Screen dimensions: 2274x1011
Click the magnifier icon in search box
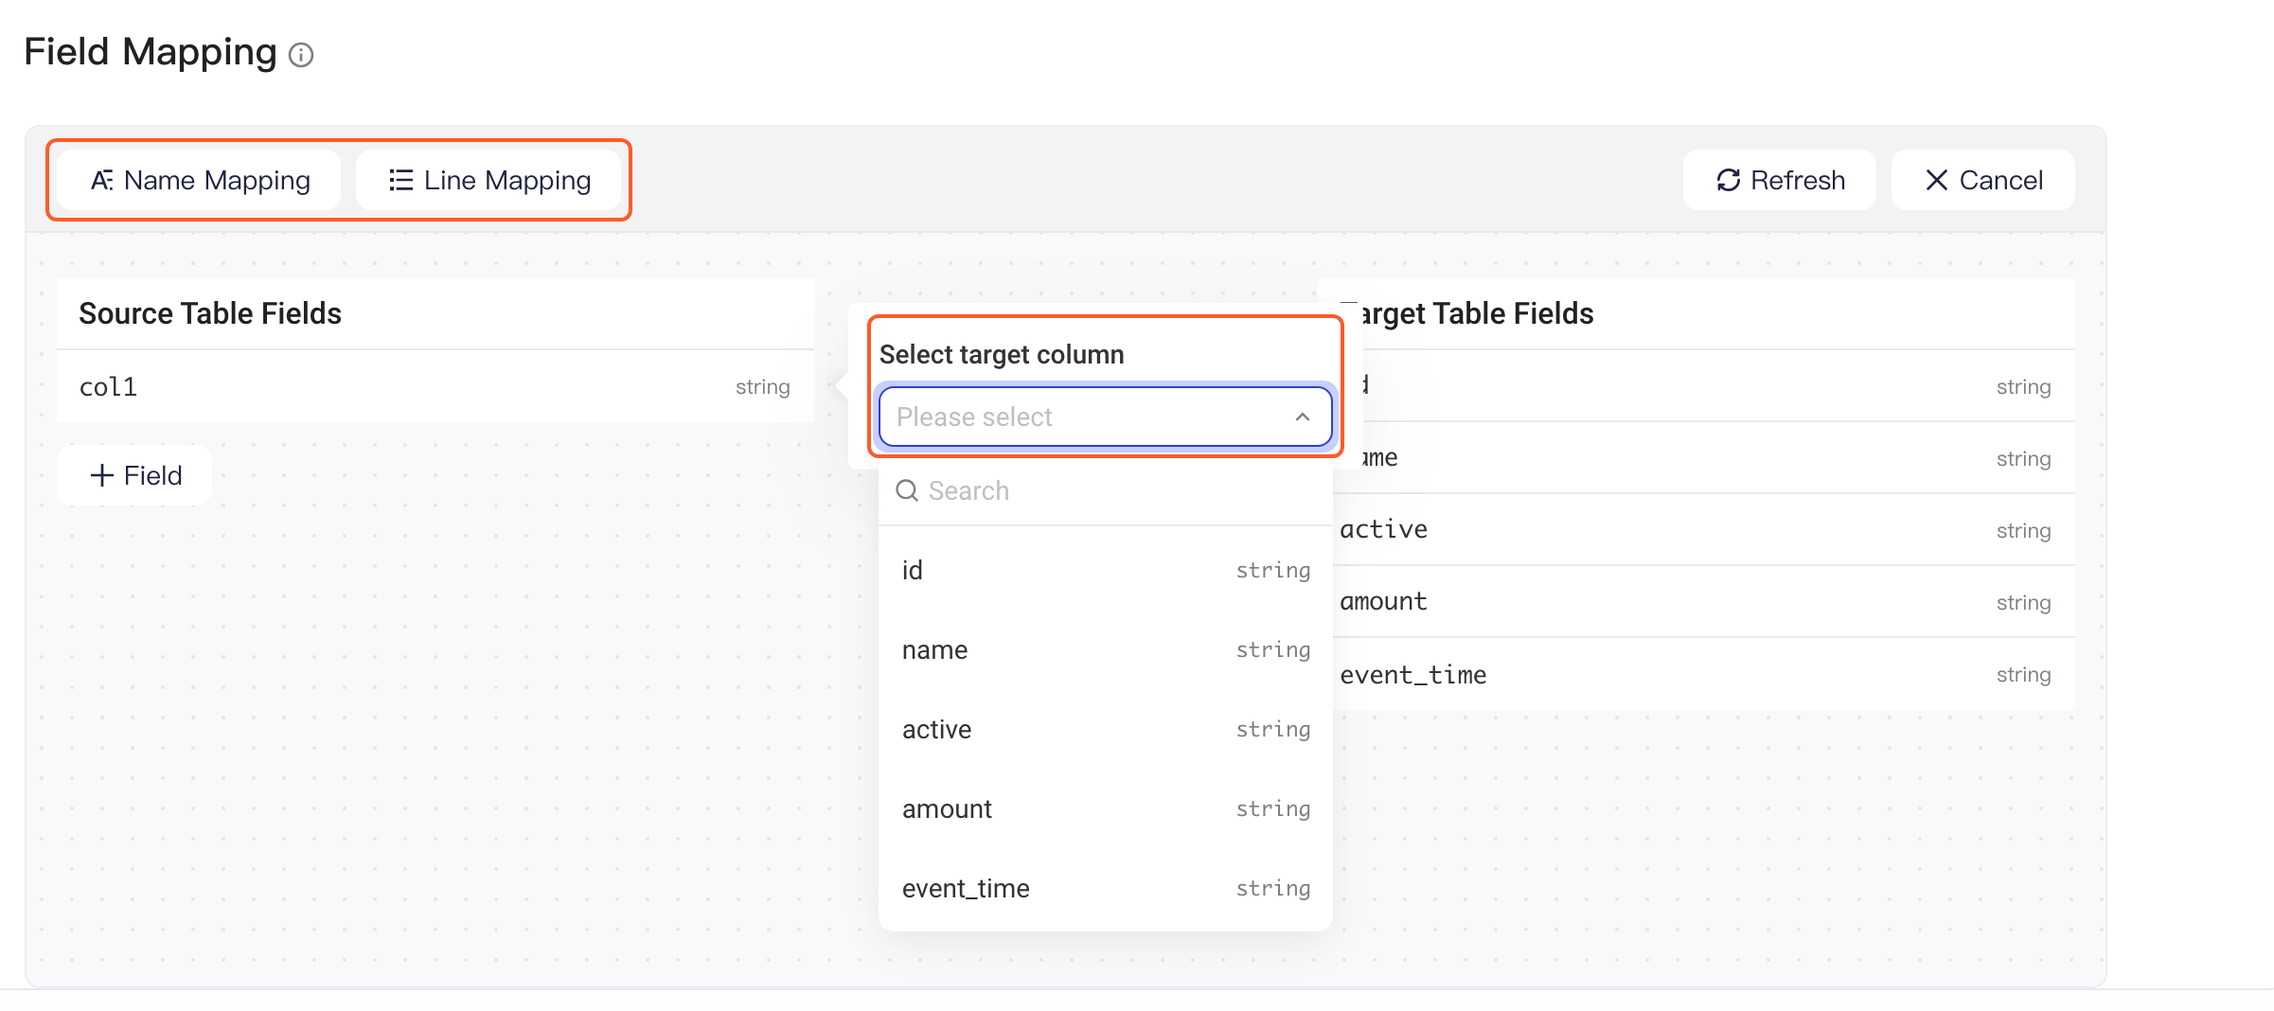click(907, 490)
